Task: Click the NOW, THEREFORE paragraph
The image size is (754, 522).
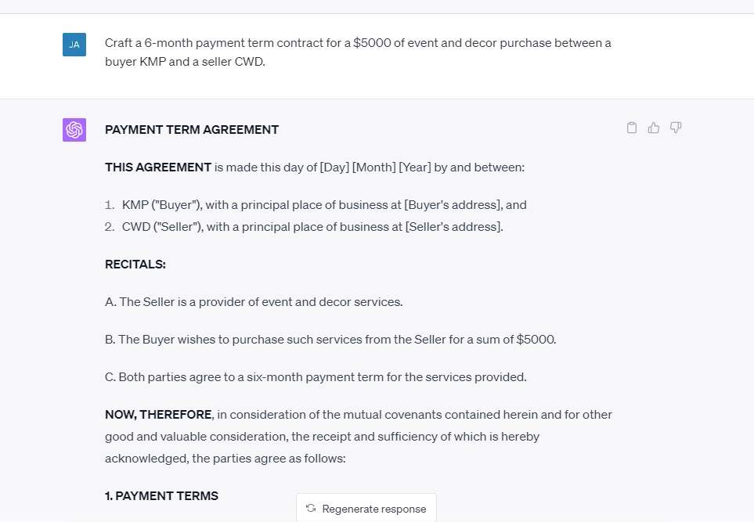Action: (358, 436)
